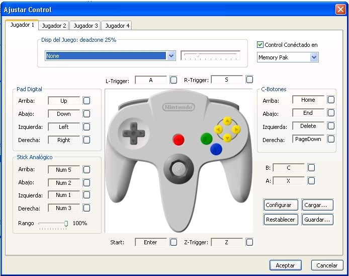The image size is (349, 276).
Task: Click the yellow C-left button on controller
Action: pos(219,129)
